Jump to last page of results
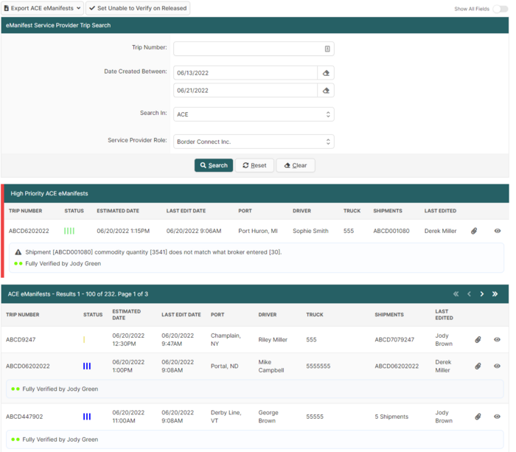516x452 pixels. 495,294
